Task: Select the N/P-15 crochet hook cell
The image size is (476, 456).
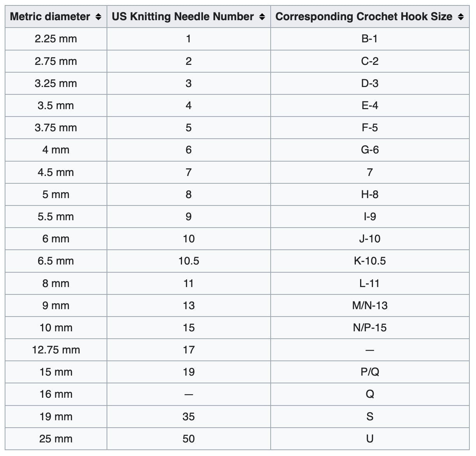Action: point(369,328)
